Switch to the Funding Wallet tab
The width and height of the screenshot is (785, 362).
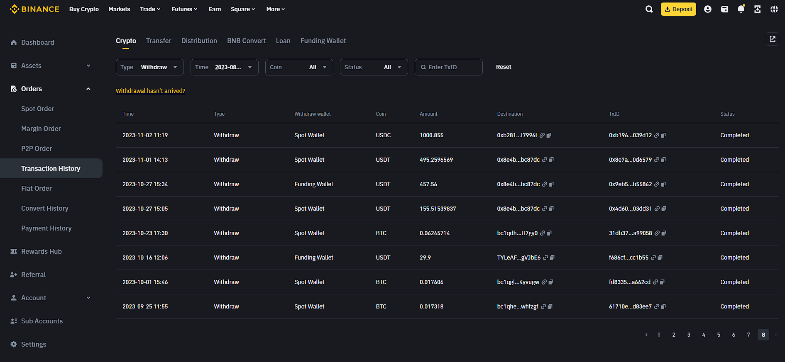point(323,41)
